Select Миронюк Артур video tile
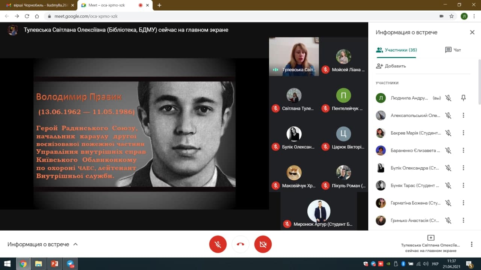 (x=319, y=212)
